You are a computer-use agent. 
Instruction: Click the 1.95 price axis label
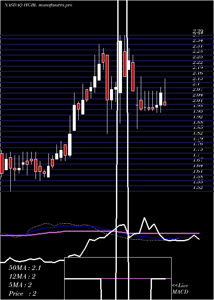[x=198, y=111]
